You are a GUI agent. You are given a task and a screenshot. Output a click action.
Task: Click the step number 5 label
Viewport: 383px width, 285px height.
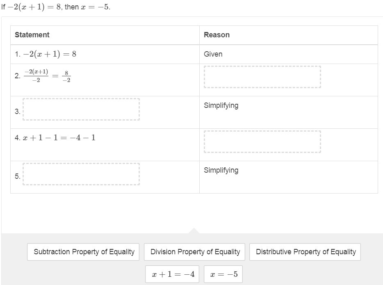pyautogui.click(x=18, y=176)
